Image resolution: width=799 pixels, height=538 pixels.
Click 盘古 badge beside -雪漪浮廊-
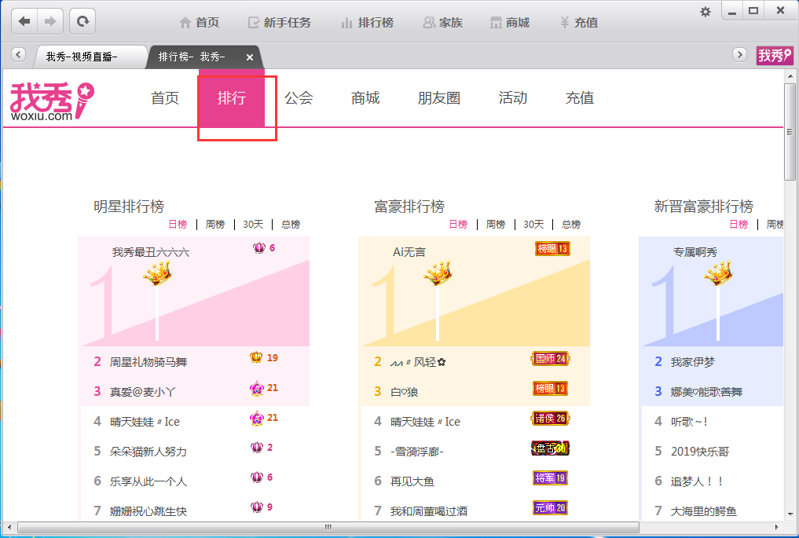coord(550,448)
